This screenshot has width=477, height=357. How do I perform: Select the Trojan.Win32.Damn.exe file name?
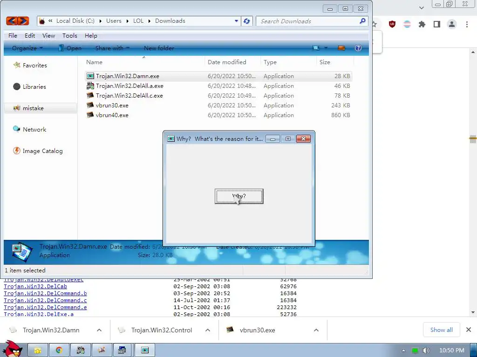click(128, 76)
